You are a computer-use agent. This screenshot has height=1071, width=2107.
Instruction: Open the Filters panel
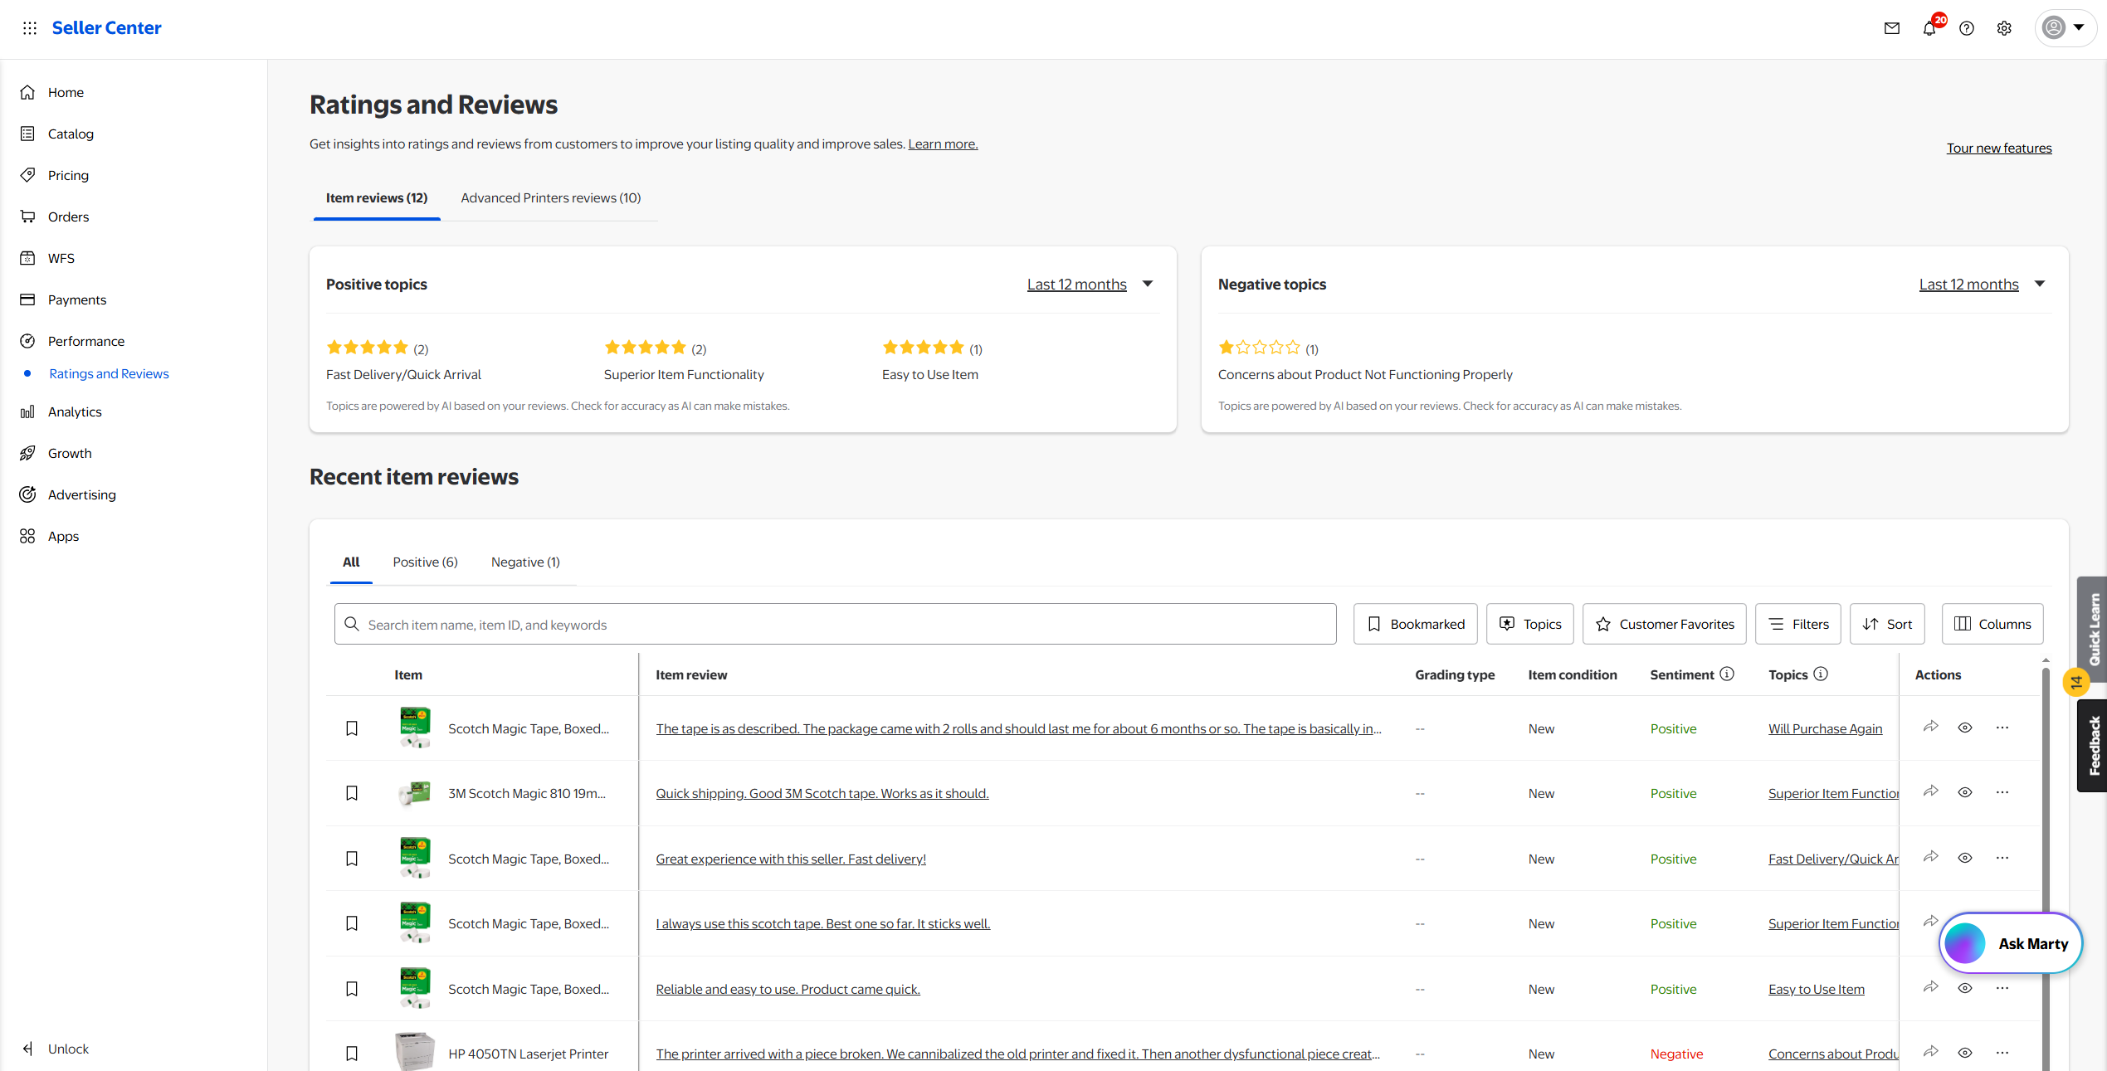click(x=1798, y=624)
